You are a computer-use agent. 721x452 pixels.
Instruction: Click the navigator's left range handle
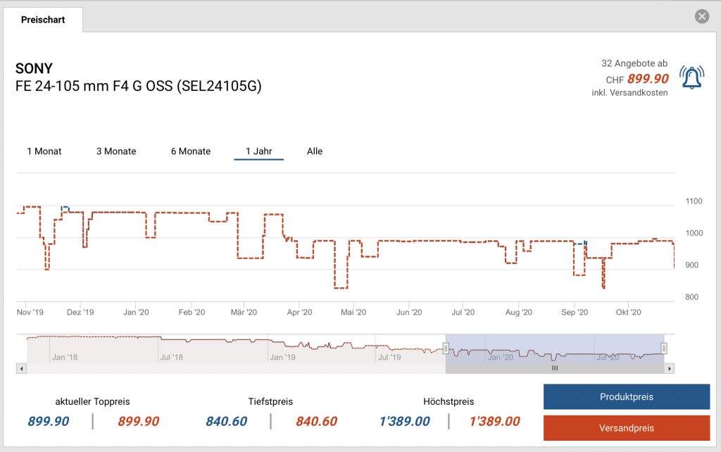click(446, 348)
